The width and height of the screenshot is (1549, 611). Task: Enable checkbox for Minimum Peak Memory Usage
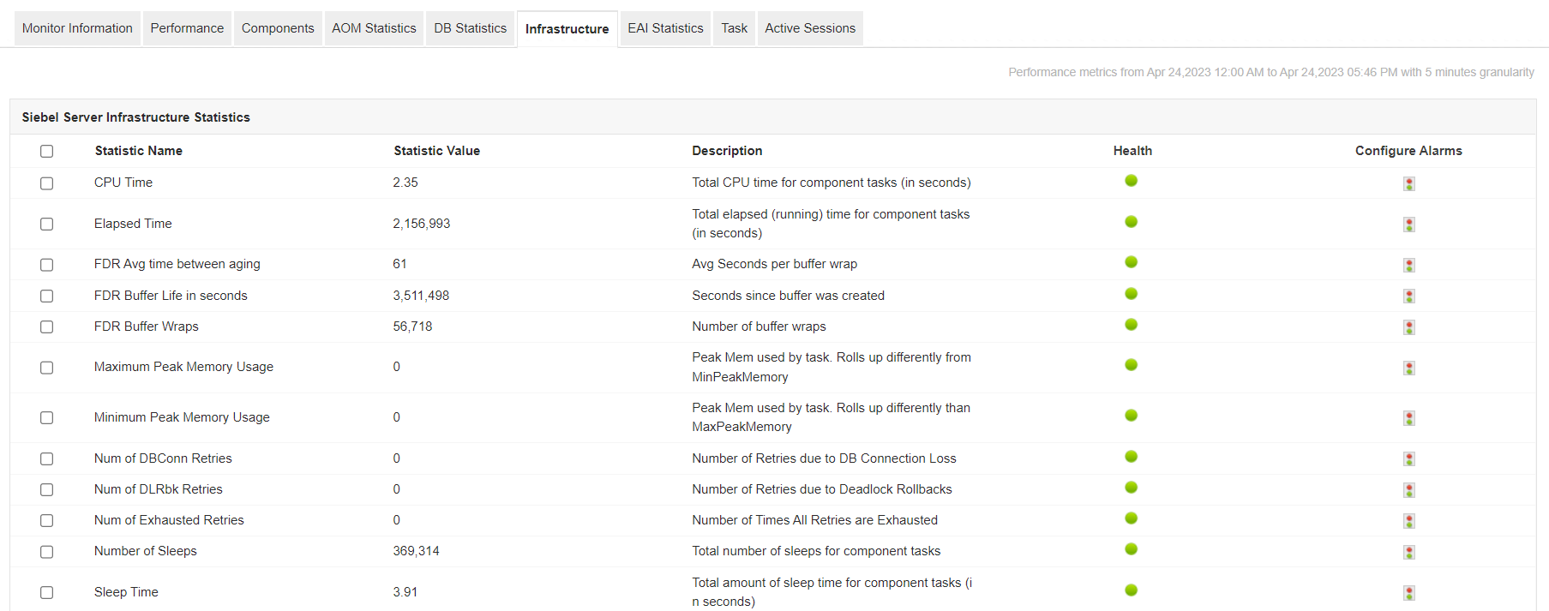(47, 418)
